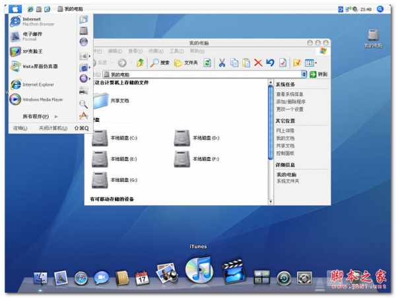Click the red X delete icon
This screenshot has height=298, width=396.
click(x=258, y=63)
